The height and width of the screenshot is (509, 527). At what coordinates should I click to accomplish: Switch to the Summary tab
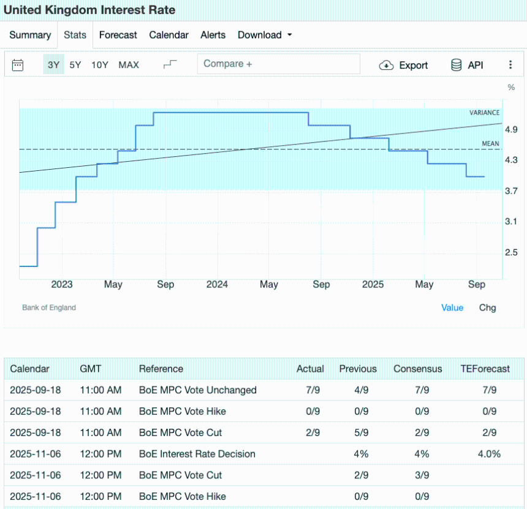pyautogui.click(x=30, y=35)
